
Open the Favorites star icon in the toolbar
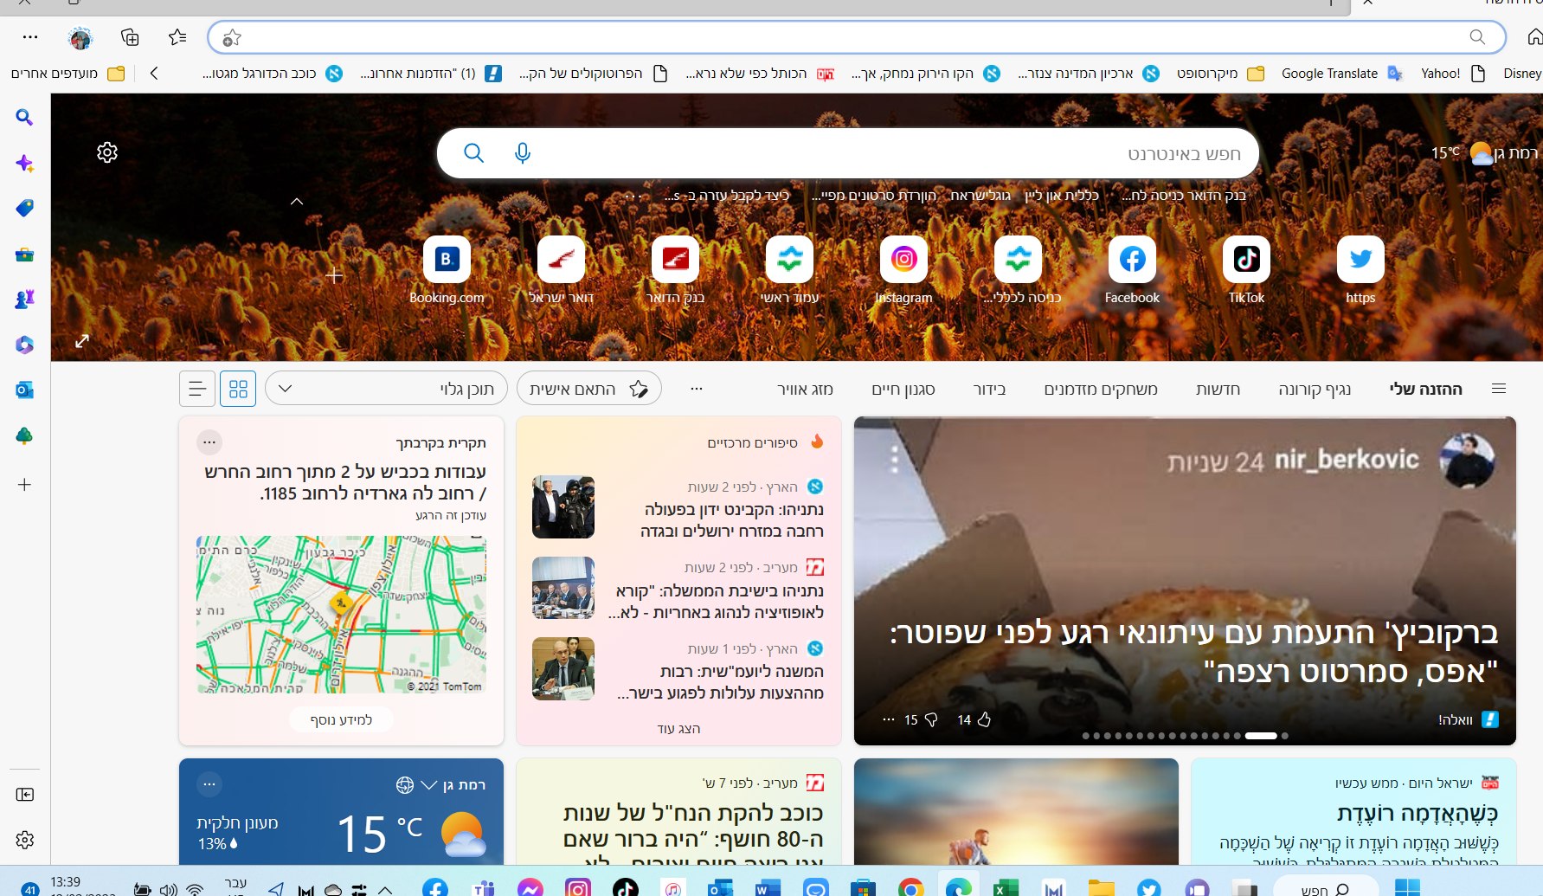177,37
